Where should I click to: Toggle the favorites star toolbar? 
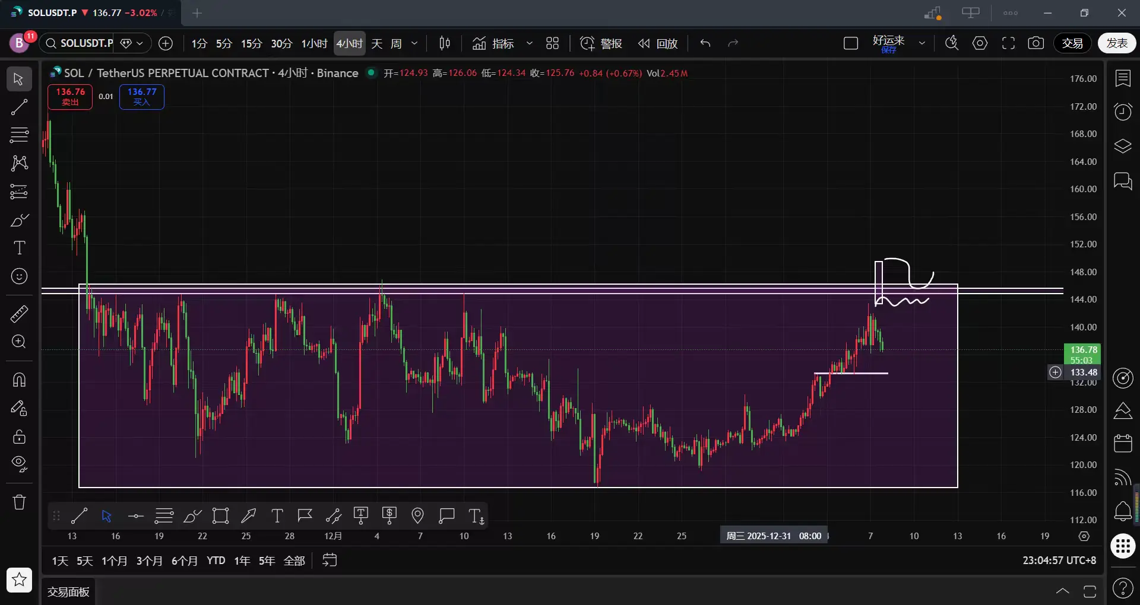click(x=19, y=579)
